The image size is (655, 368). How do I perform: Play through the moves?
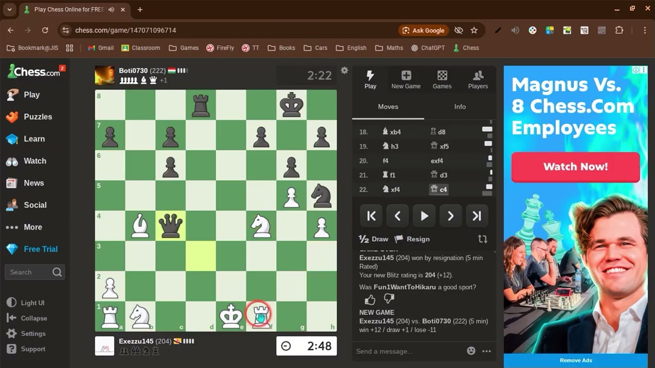(424, 216)
